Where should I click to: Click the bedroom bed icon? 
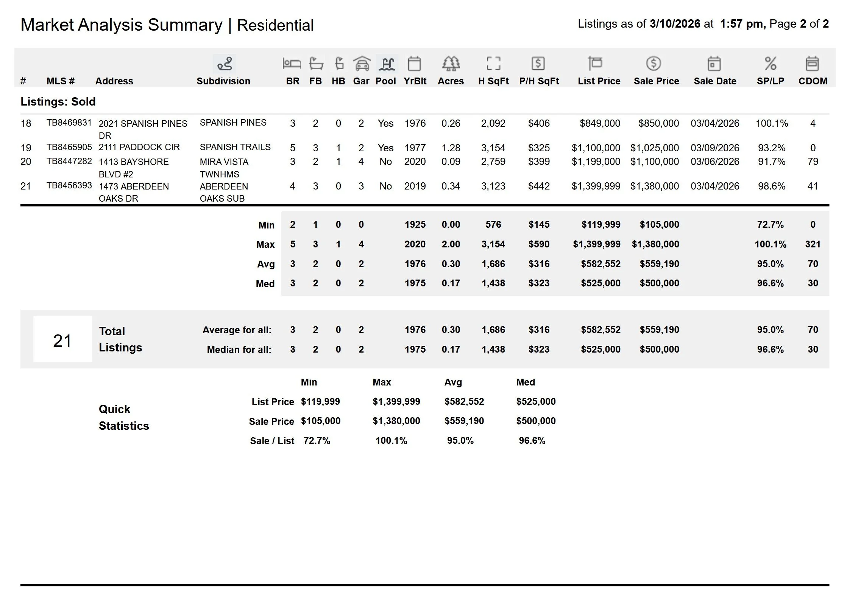292,64
